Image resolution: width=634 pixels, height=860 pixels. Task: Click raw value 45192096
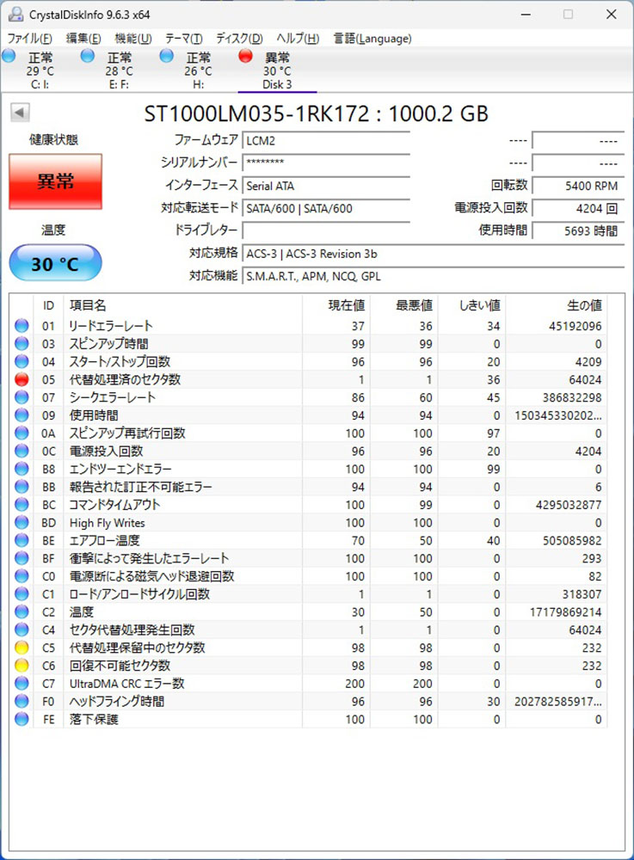point(575,326)
